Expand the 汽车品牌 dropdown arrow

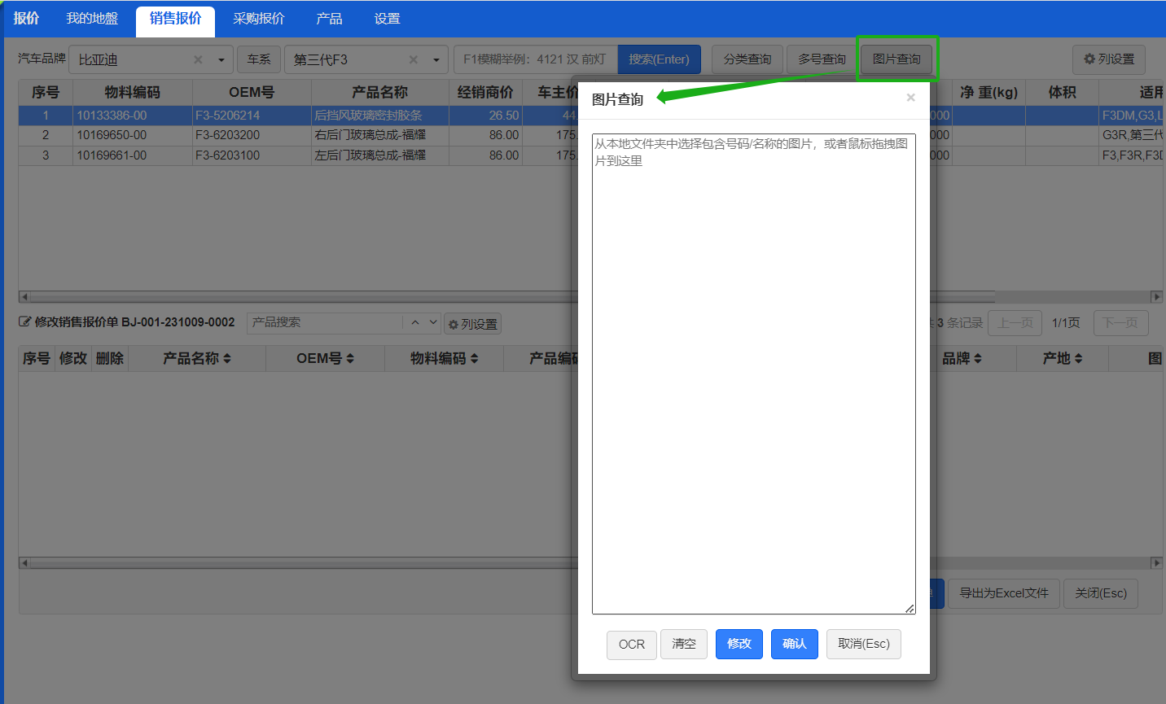coord(221,59)
